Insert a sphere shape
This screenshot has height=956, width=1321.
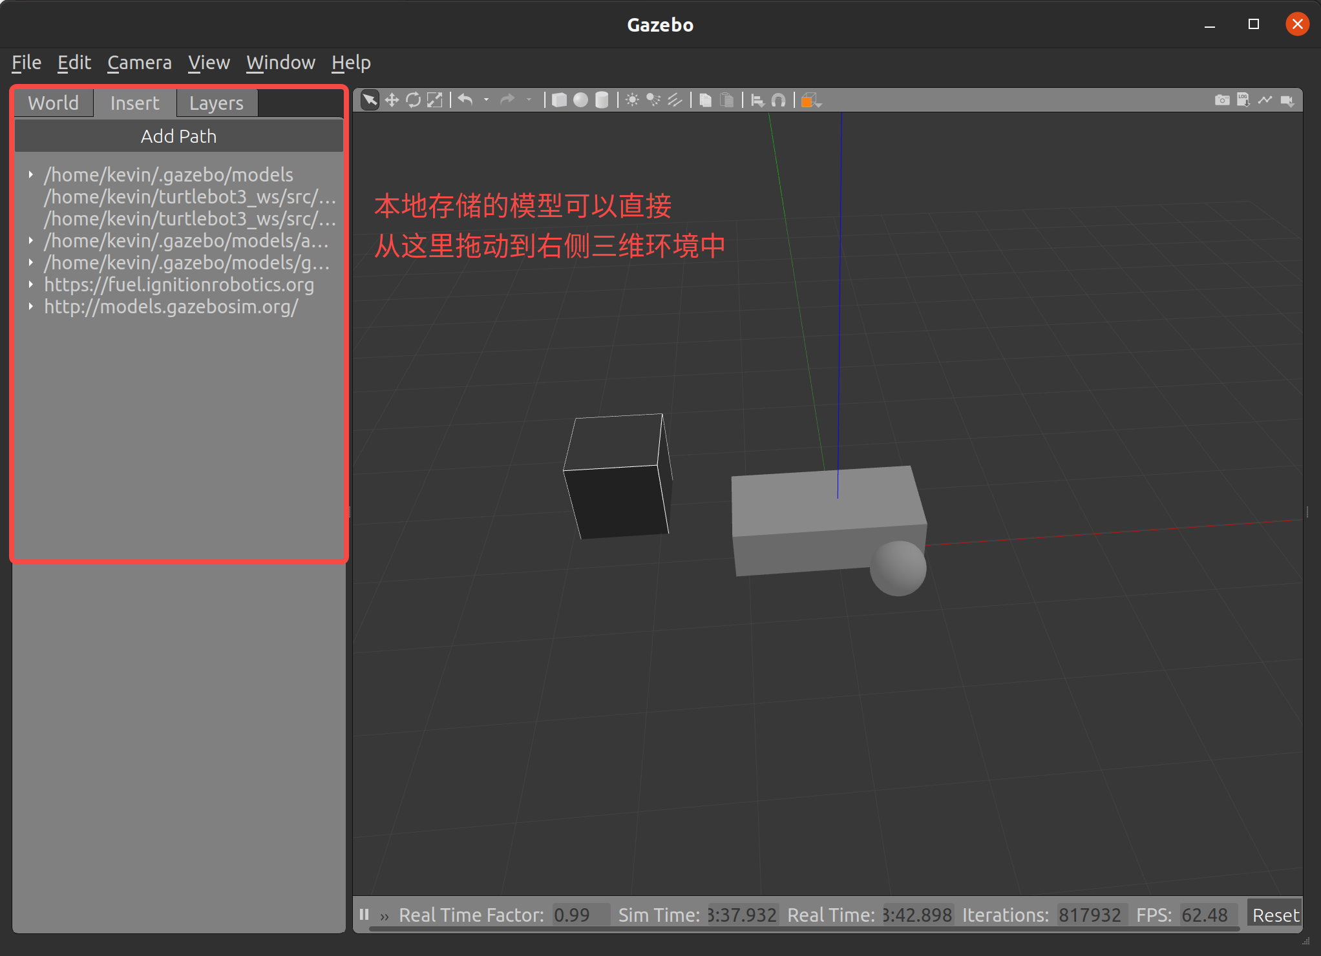point(580,100)
